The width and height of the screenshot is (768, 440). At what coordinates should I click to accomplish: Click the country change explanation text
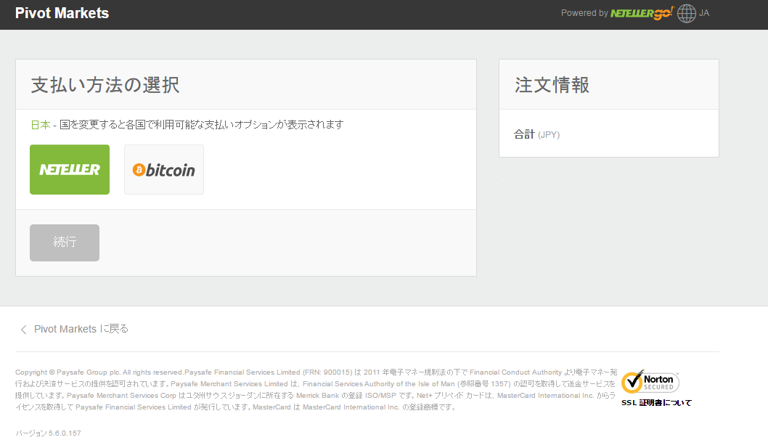(201, 125)
